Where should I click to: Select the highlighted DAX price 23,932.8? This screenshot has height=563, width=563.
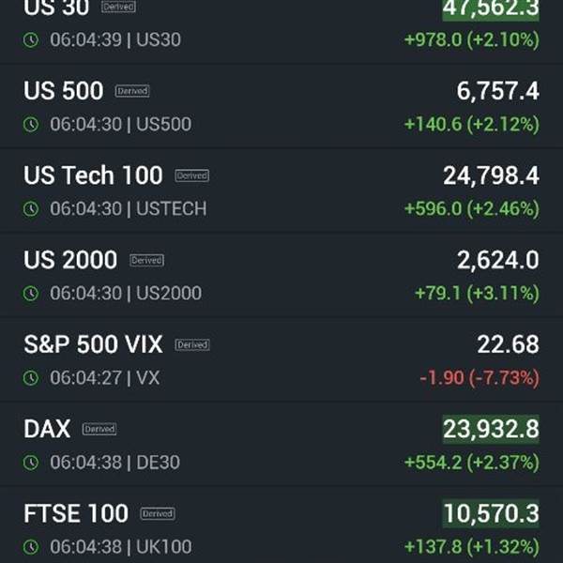click(491, 429)
